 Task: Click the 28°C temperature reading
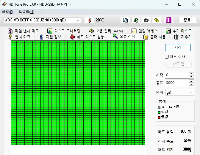coord(100,20)
